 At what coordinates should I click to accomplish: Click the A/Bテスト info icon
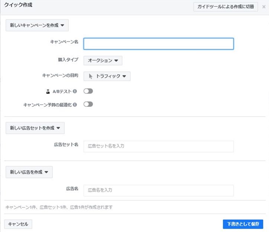[x=75, y=91]
